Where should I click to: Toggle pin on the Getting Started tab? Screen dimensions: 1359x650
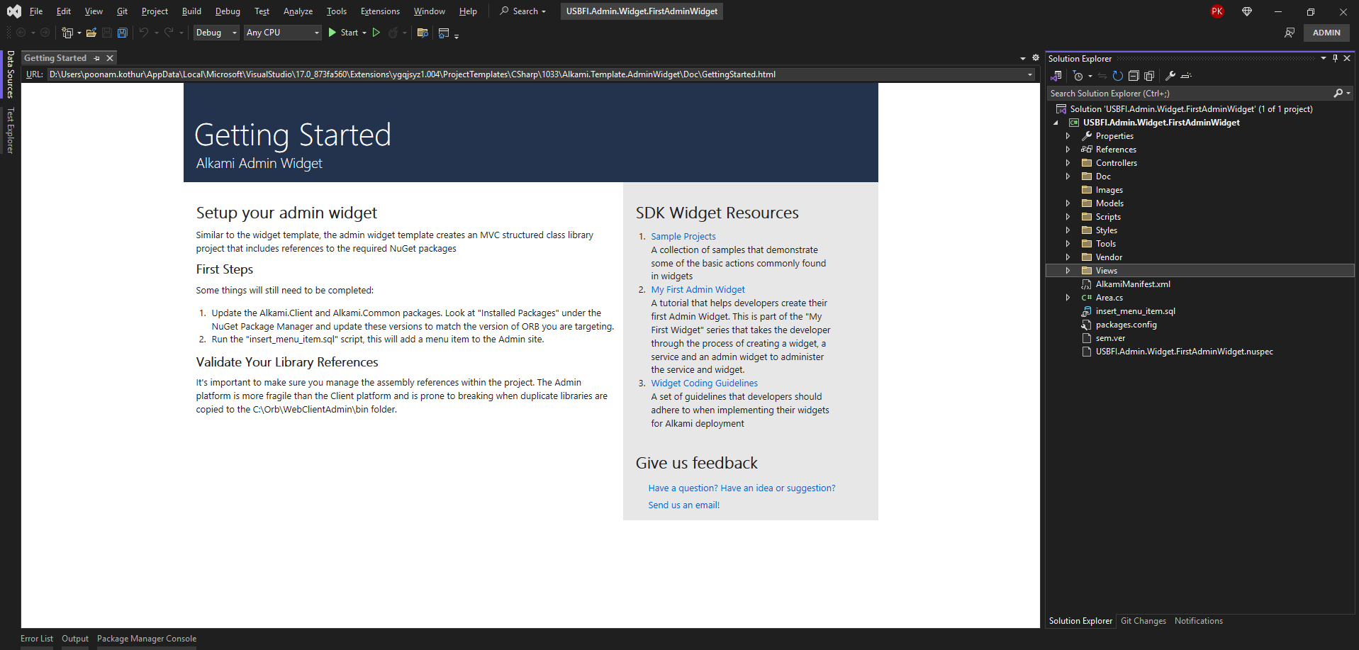coord(97,58)
